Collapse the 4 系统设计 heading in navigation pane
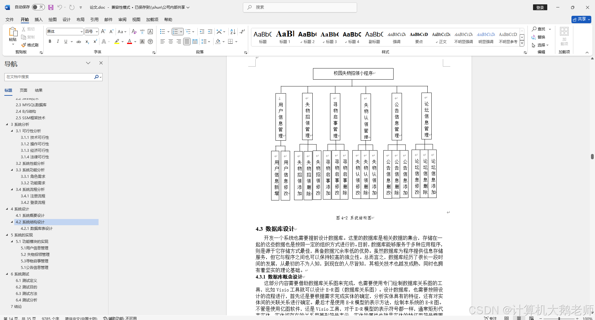Screen dimensions: 595x320 7,209
